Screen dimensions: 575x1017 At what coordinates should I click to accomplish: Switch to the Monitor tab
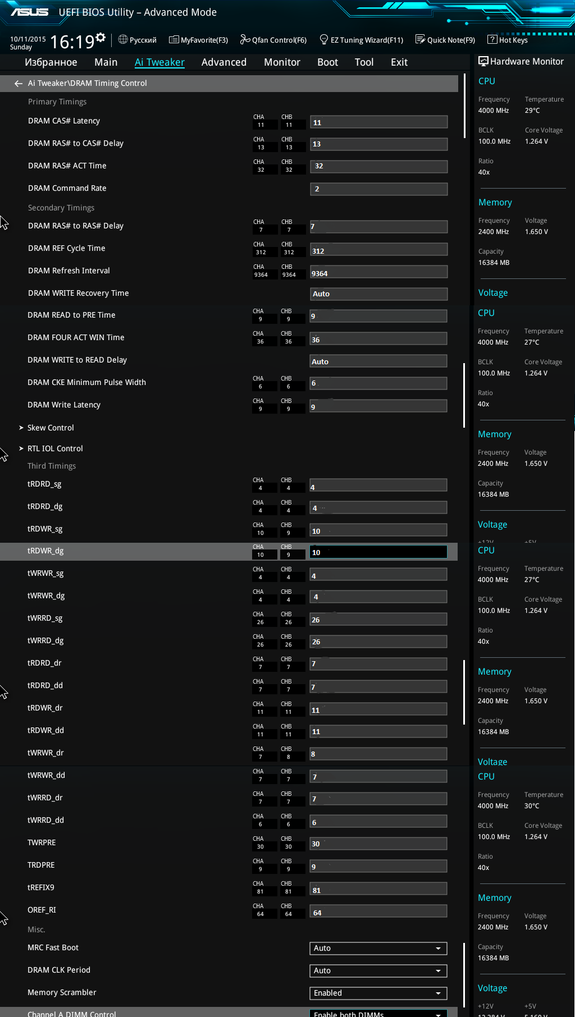(282, 62)
